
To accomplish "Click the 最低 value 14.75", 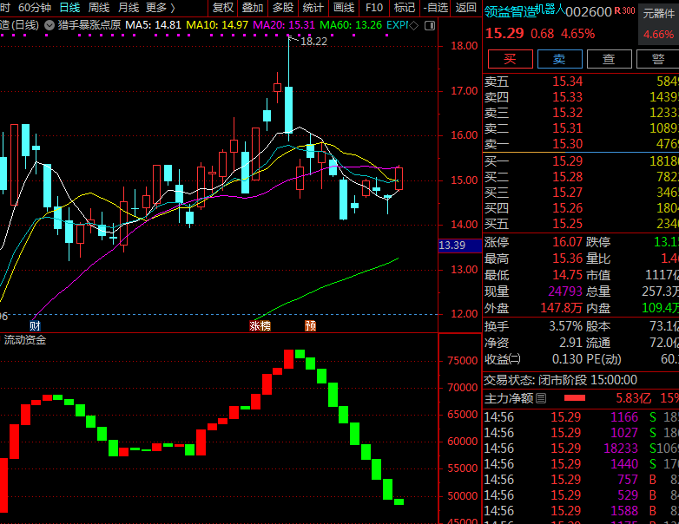I will 567,275.
